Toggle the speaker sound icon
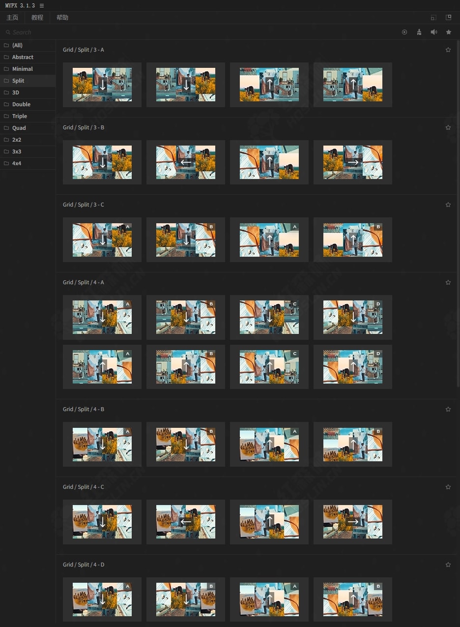The image size is (460, 627). (x=434, y=32)
